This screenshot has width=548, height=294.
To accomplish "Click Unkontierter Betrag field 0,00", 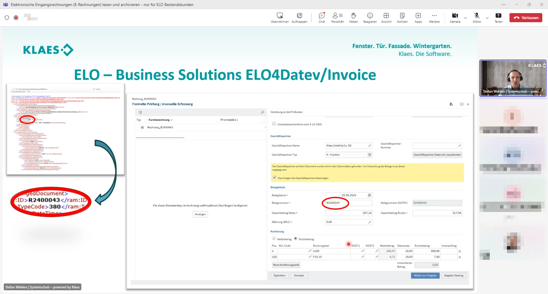I will tap(427, 265).
